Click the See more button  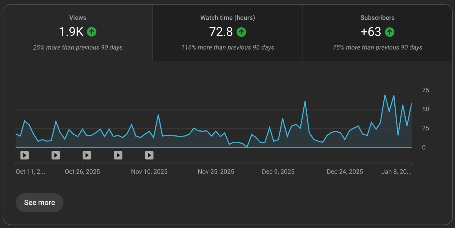[39, 203]
